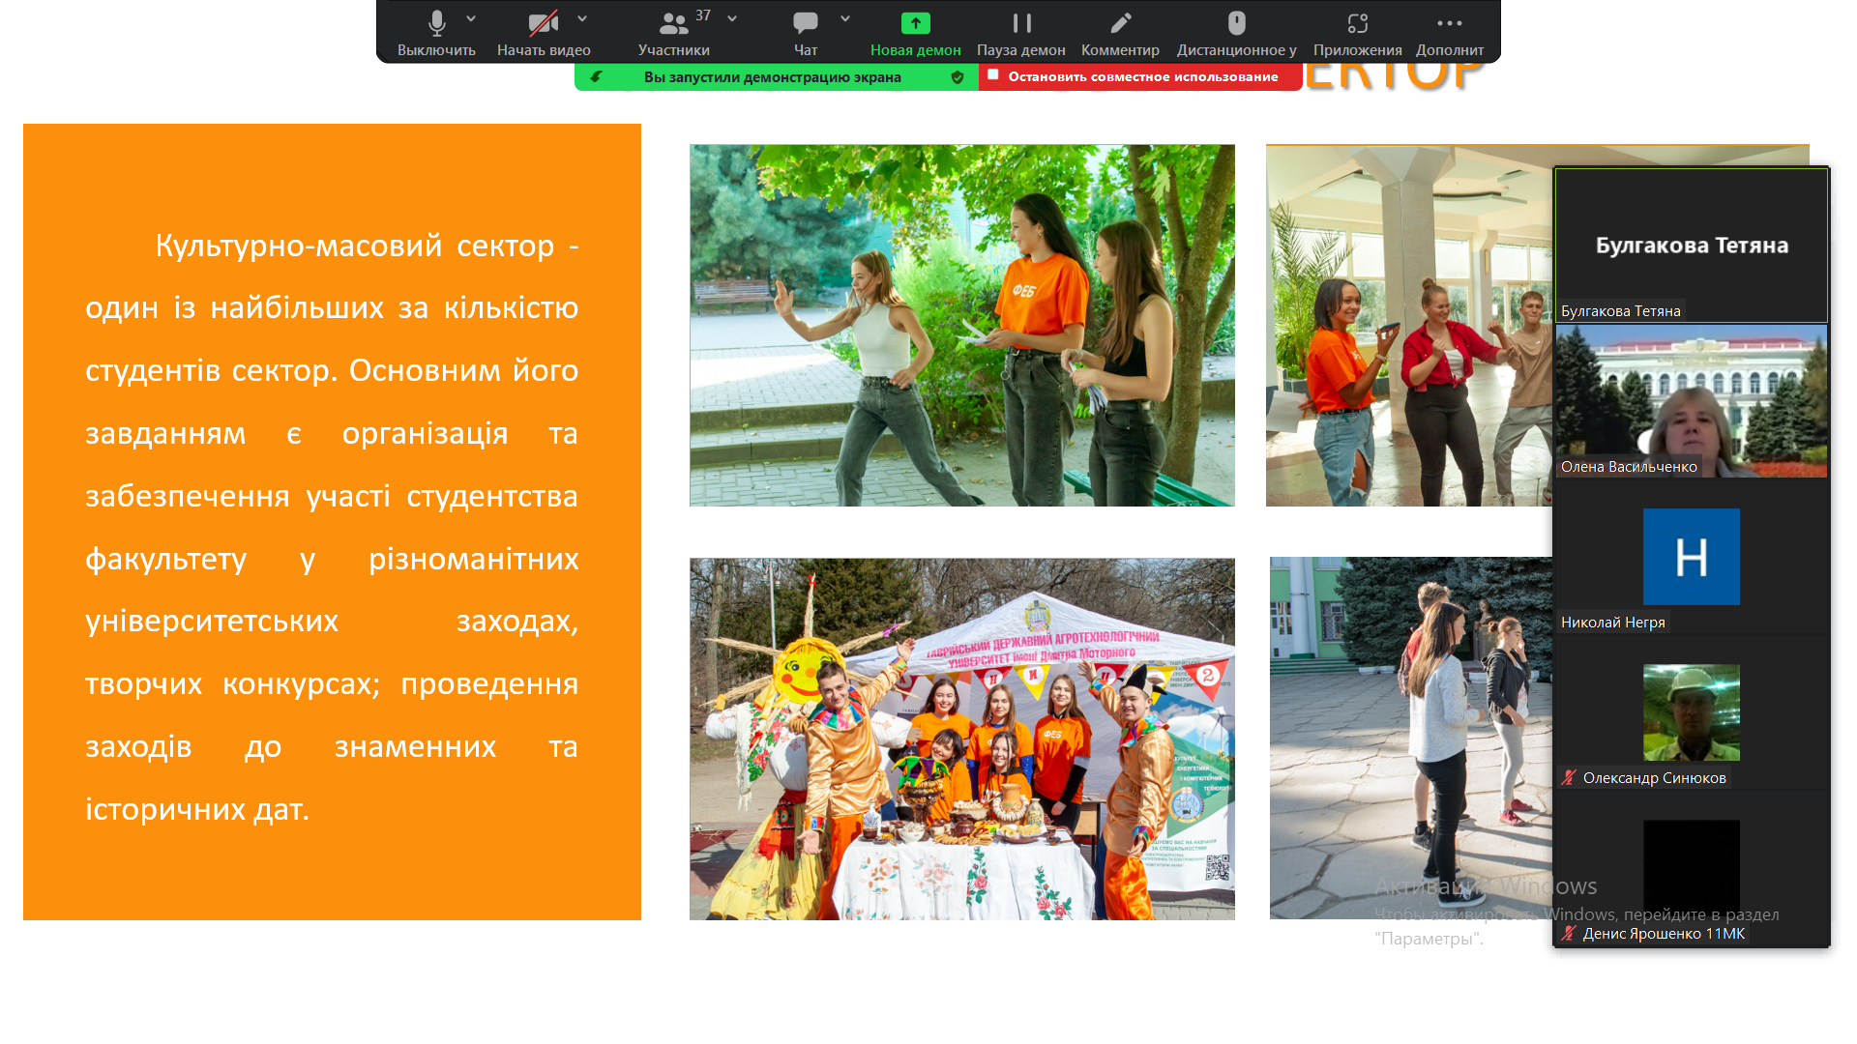1857x1044 pixels.
Task: Select Олена Васильченко's video thumbnail
Action: (1691, 400)
